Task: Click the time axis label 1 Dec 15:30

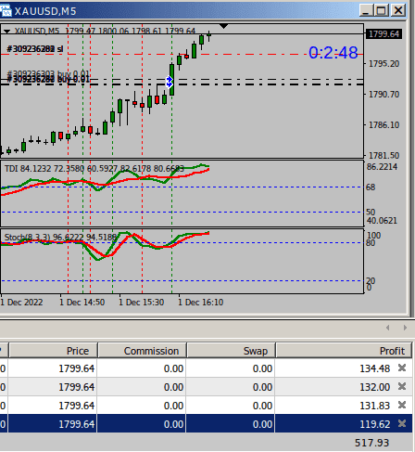Action: click(x=142, y=303)
